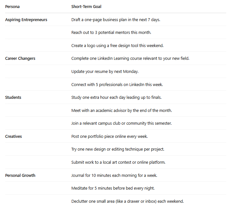Click the Short-Term Goal column header
The height and width of the screenshot is (212, 231).
click(x=86, y=7)
